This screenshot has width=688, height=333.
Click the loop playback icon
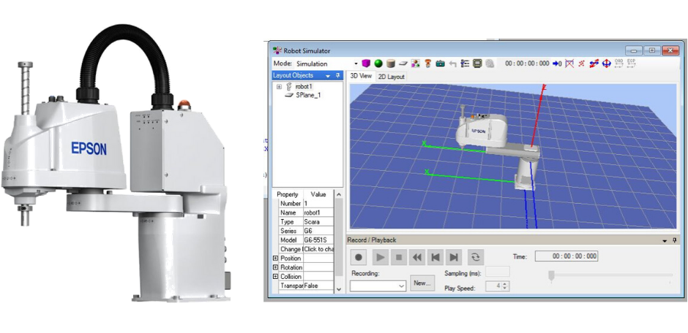[x=476, y=256]
